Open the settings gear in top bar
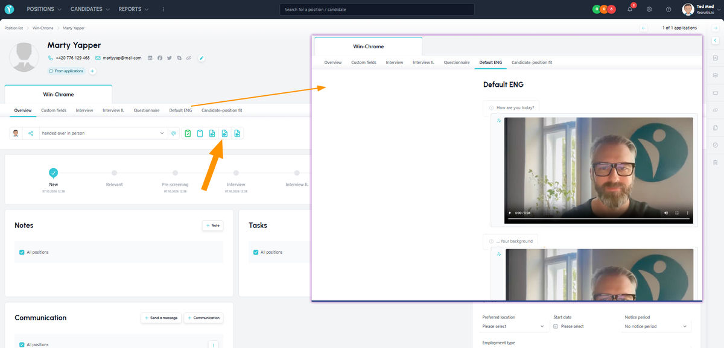The height and width of the screenshot is (348, 724). 649,10
